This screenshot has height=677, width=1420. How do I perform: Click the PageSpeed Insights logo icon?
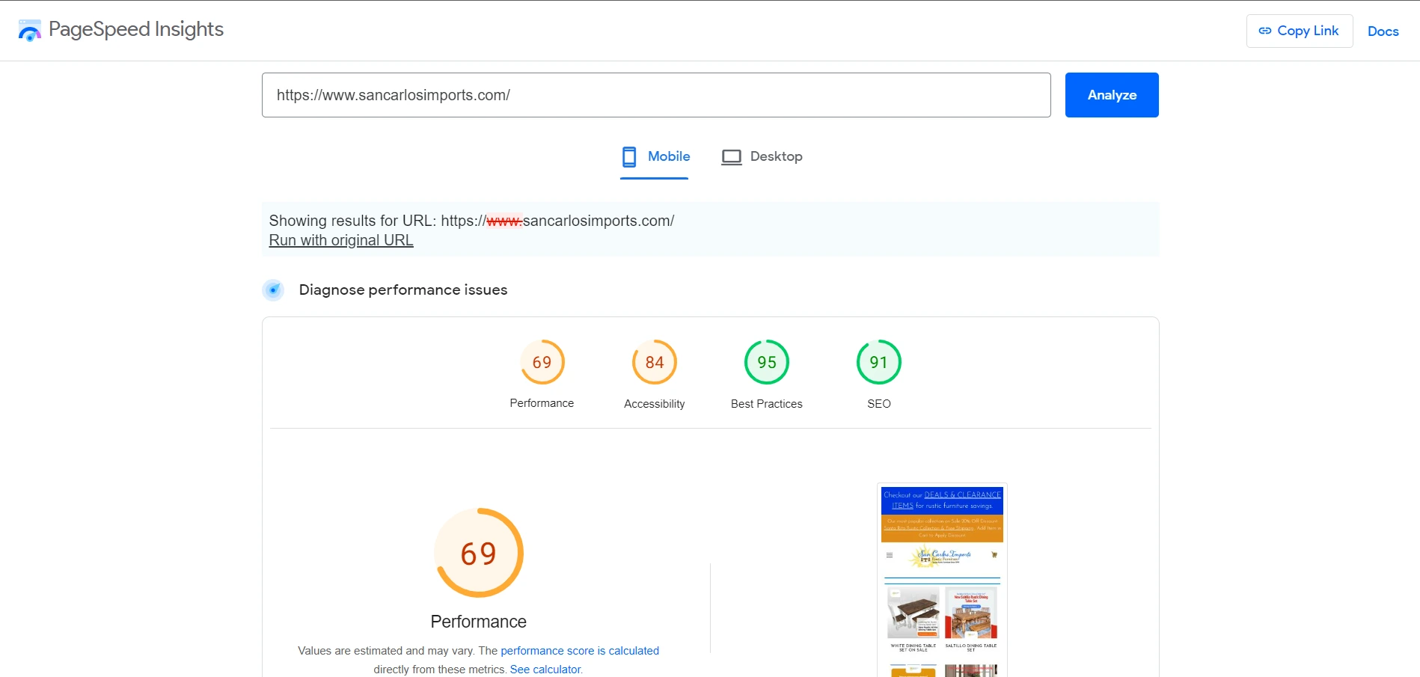pyautogui.click(x=30, y=31)
